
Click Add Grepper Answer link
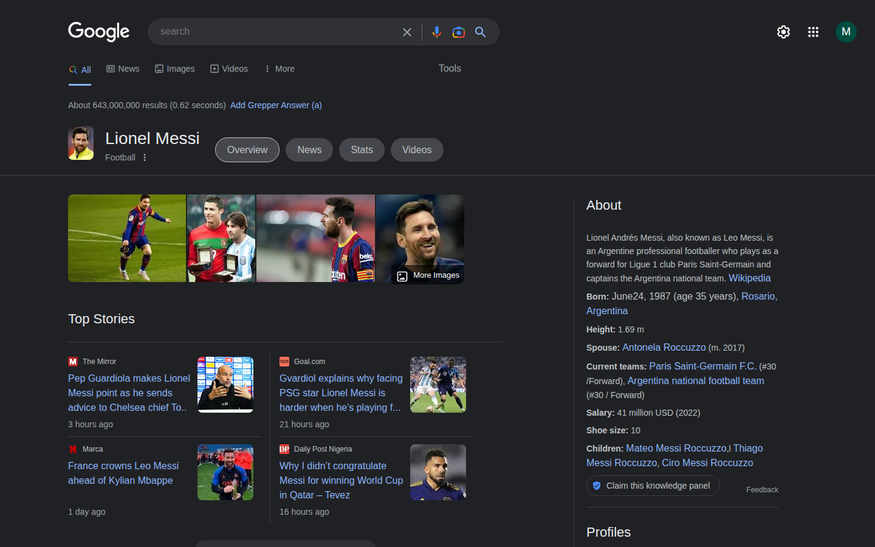(x=276, y=105)
